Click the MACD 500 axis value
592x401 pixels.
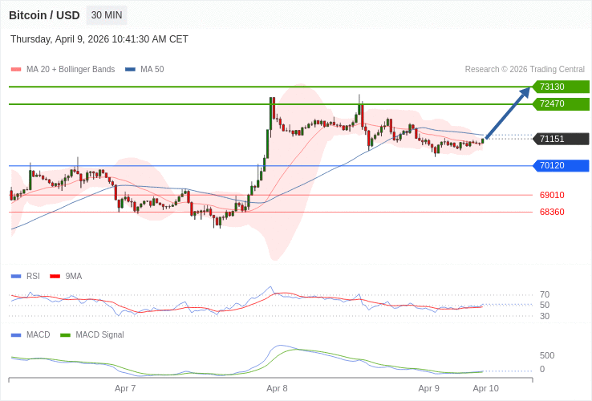click(547, 355)
